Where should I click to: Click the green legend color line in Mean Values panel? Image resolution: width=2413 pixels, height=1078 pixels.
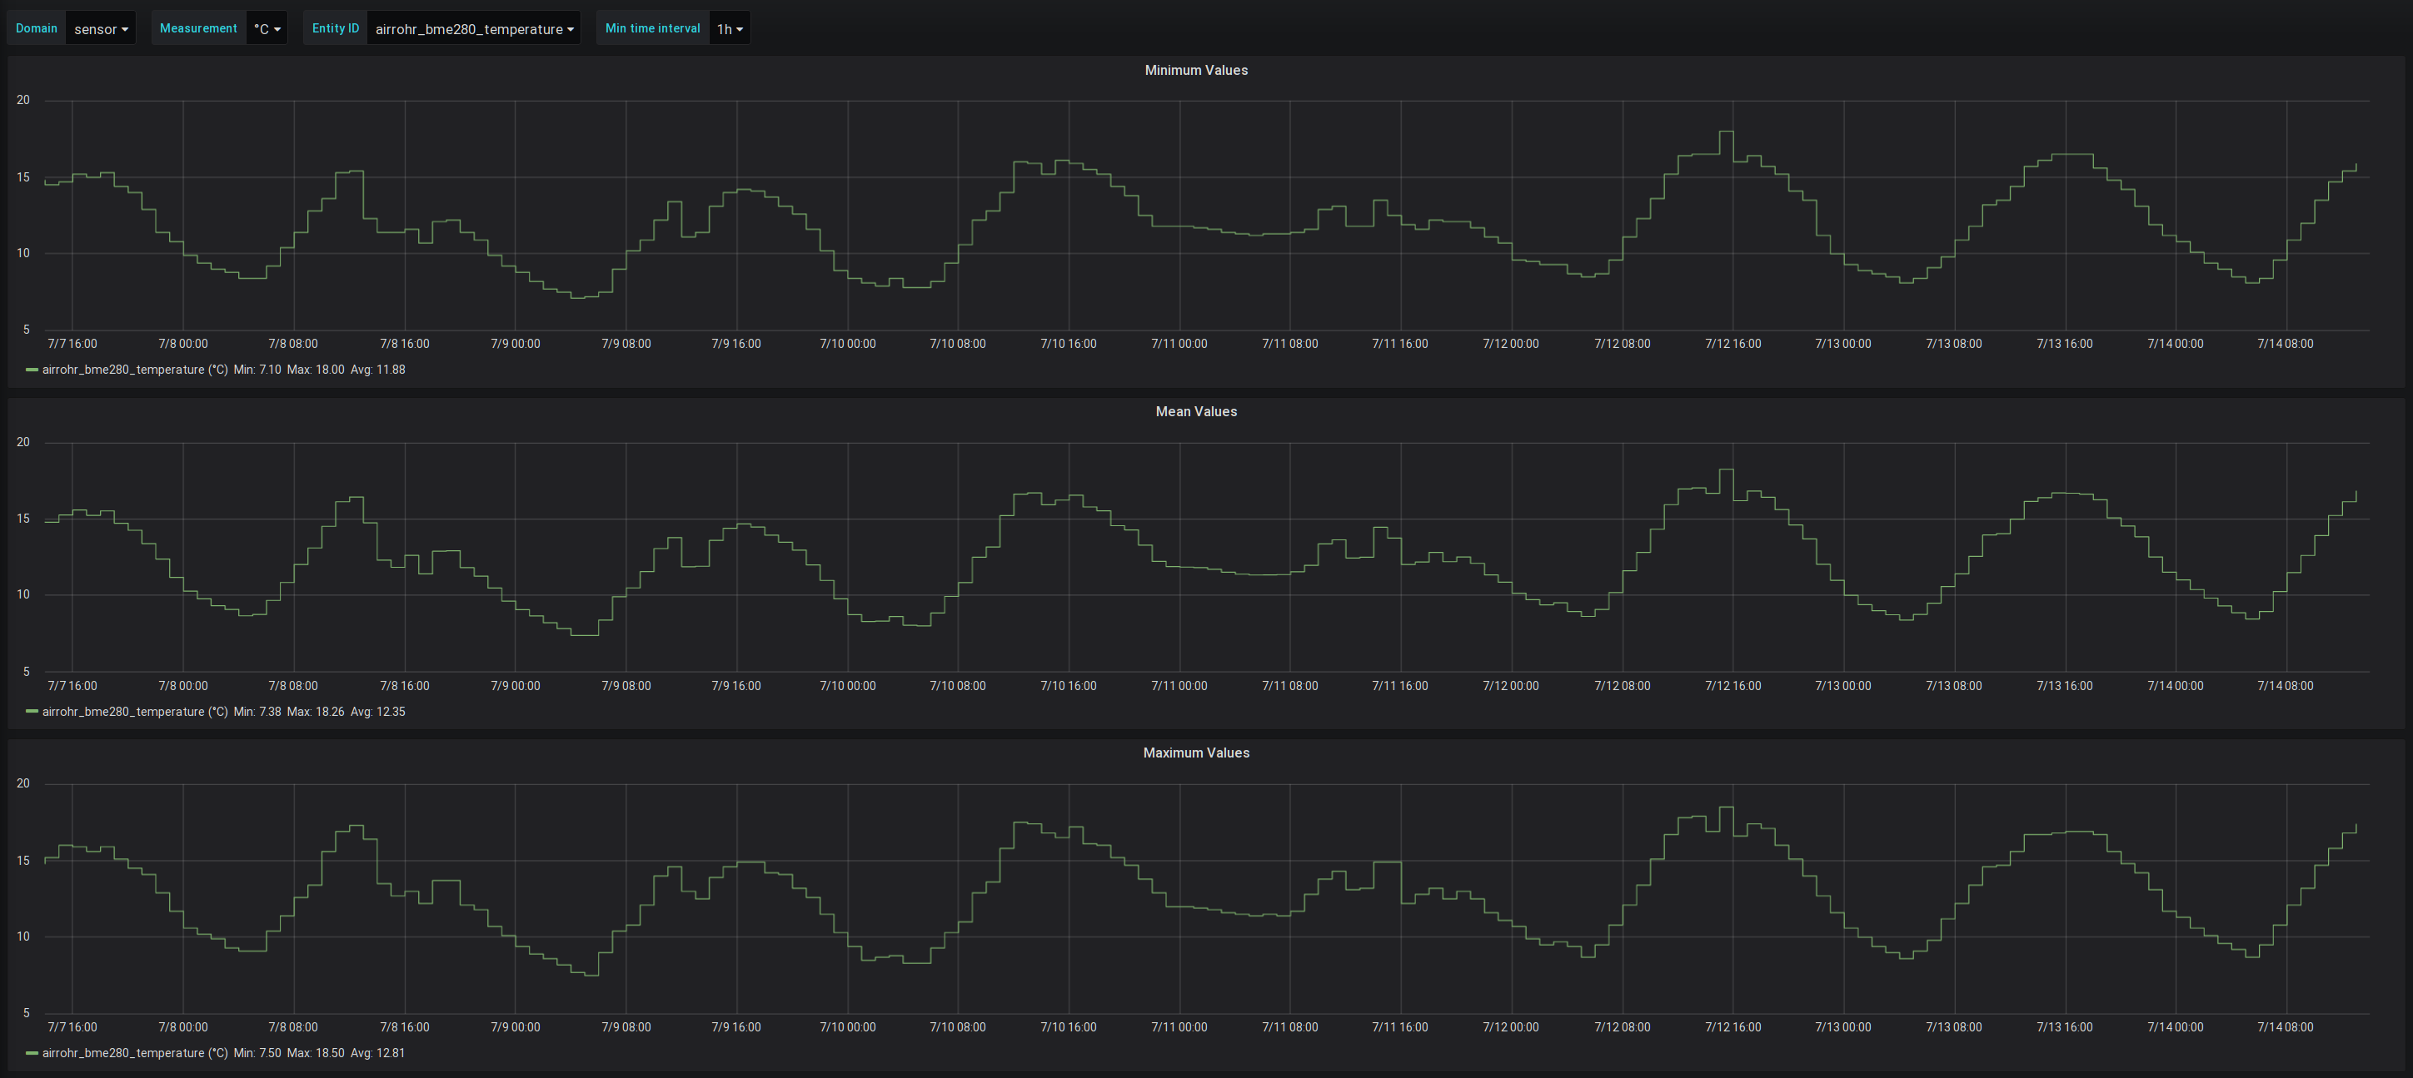(32, 712)
